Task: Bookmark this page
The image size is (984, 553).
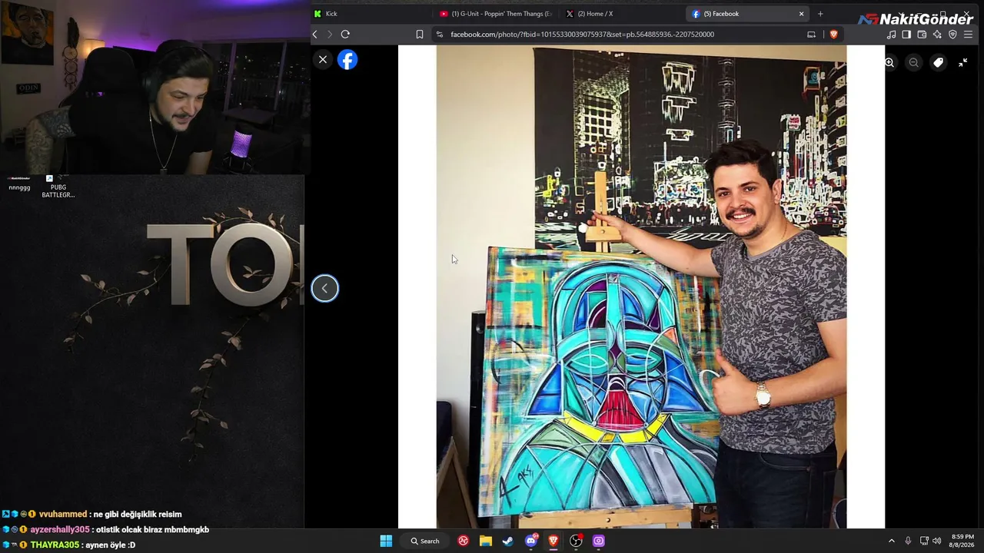Action: click(x=420, y=34)
